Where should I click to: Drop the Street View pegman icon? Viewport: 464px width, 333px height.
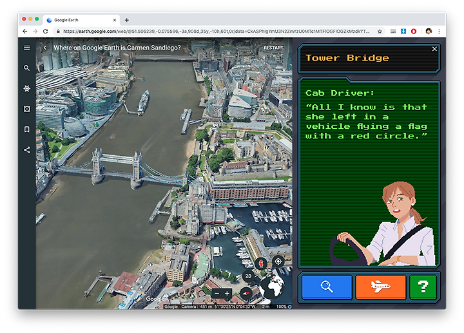click(261, 263)
